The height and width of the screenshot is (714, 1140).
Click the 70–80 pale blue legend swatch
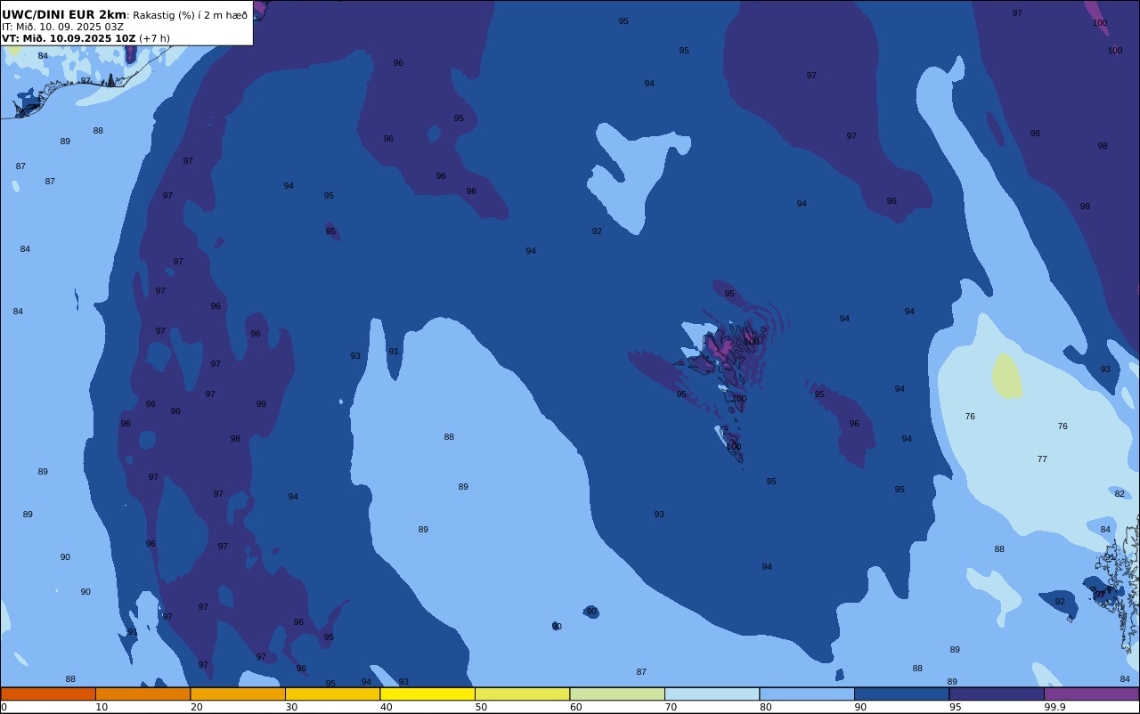[712, 694]
